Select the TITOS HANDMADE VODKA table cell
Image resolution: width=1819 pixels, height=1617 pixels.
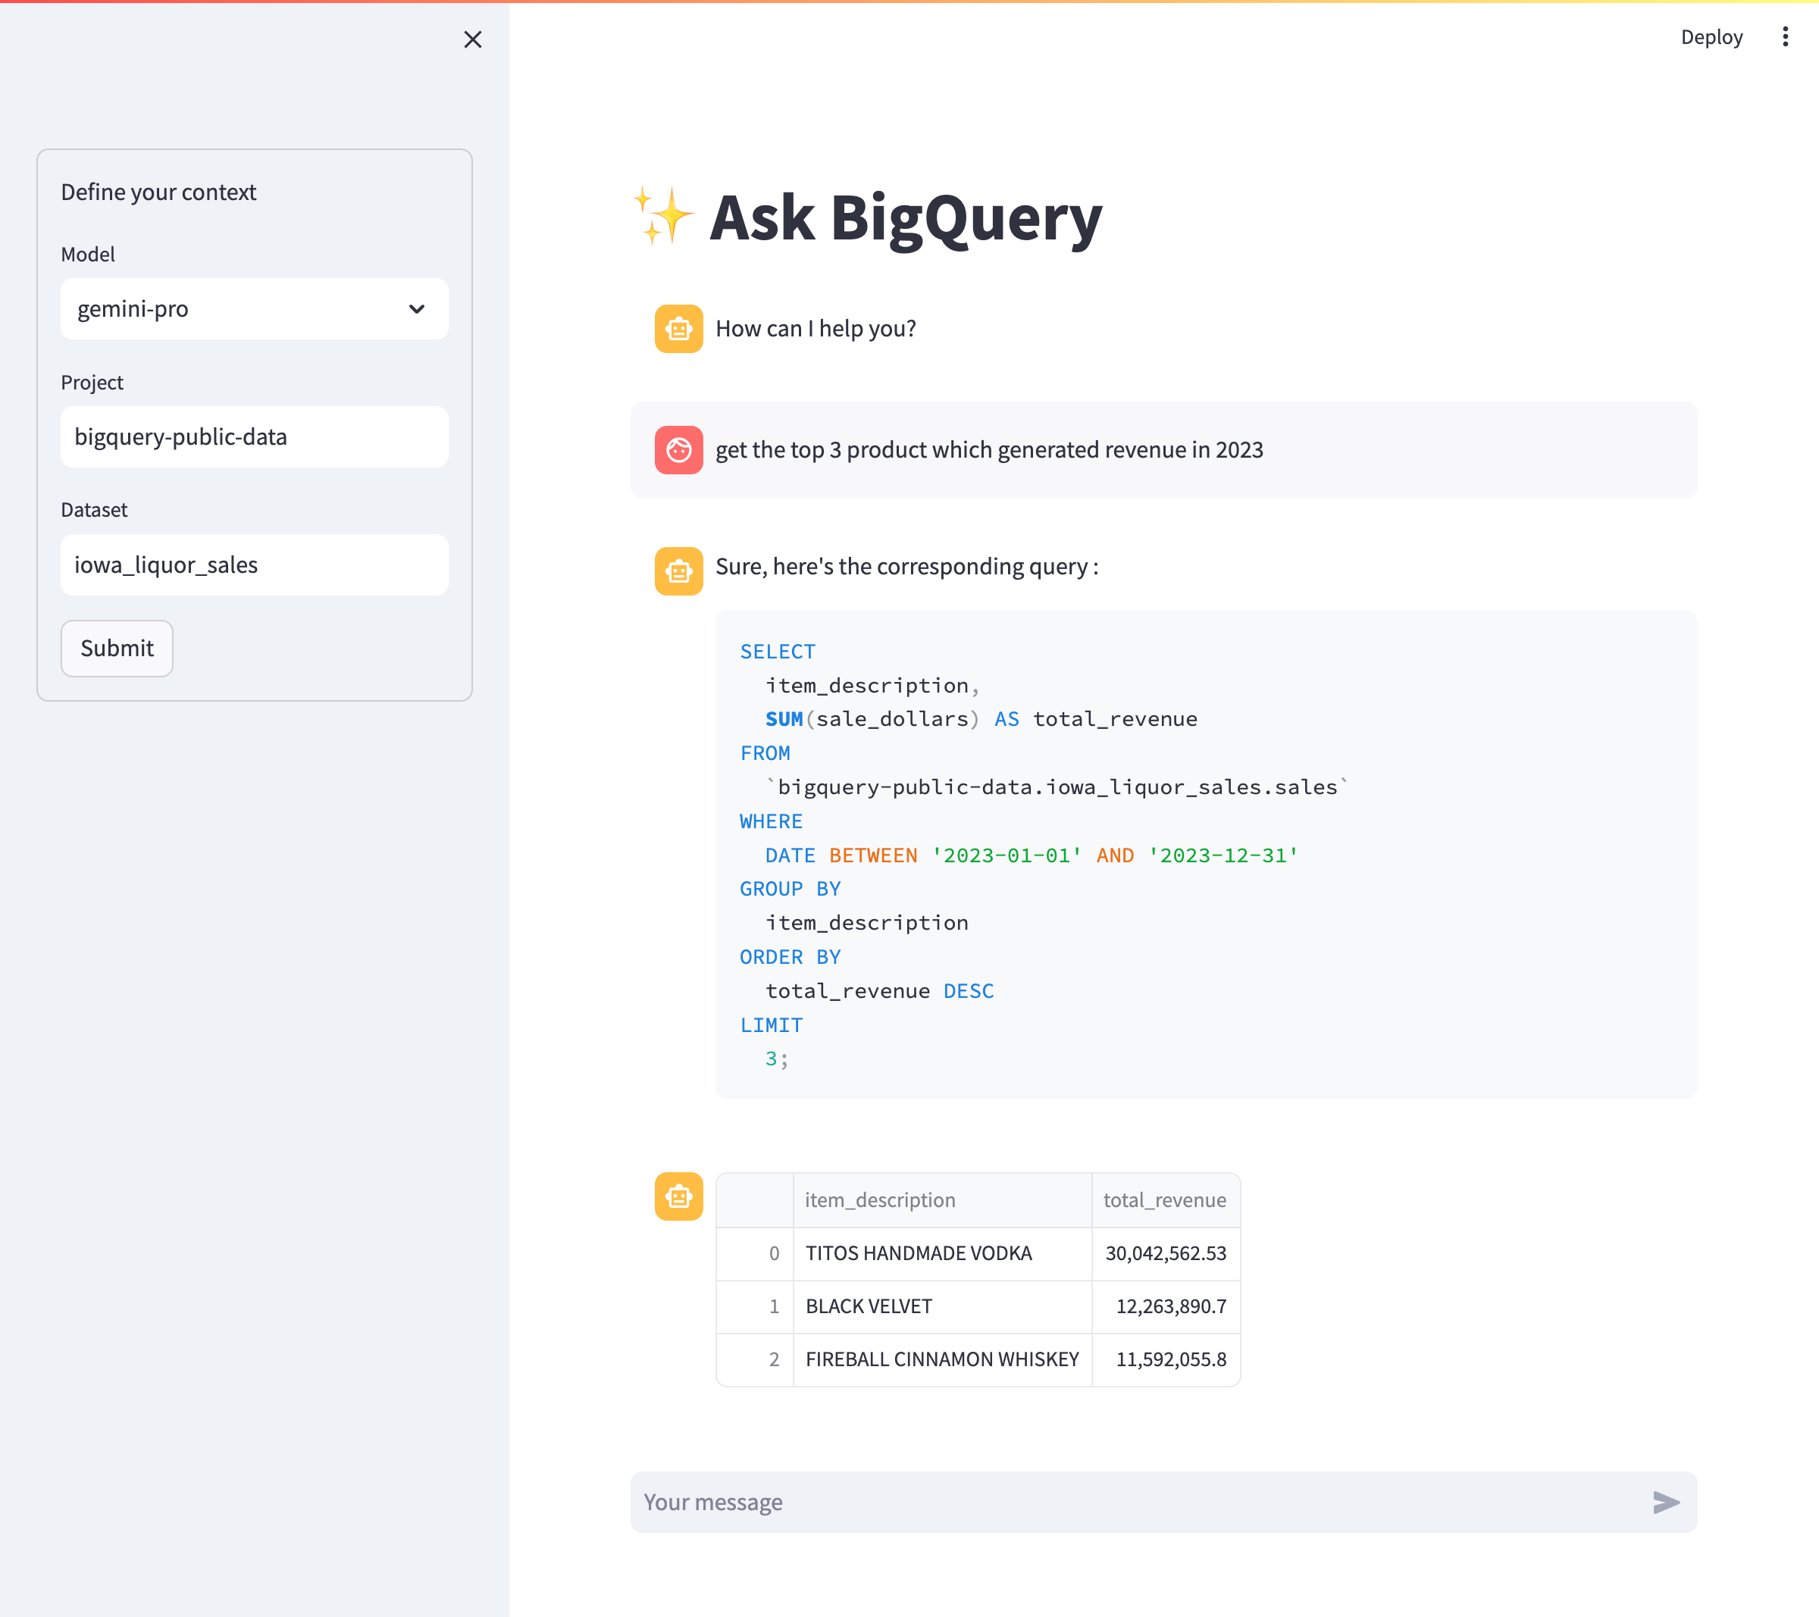coord(918,1253)
